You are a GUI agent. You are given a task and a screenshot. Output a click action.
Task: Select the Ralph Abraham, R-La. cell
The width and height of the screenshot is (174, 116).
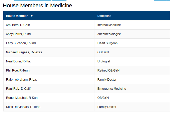pos(49,80)
